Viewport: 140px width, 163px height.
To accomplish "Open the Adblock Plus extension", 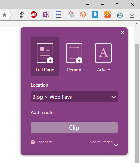I will (x=34, y=15).
